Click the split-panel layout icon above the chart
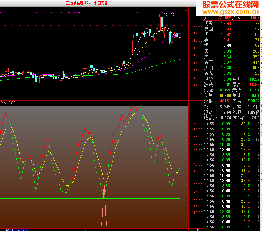Screen dimensions: 262x231 [x=186, y=9]
